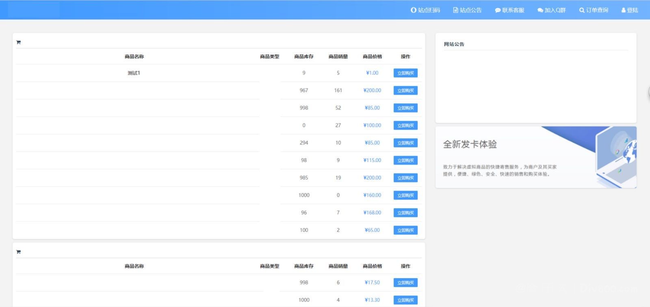Click the ¥17.50 price
This screenshot has height=307, width=650.
372,283
